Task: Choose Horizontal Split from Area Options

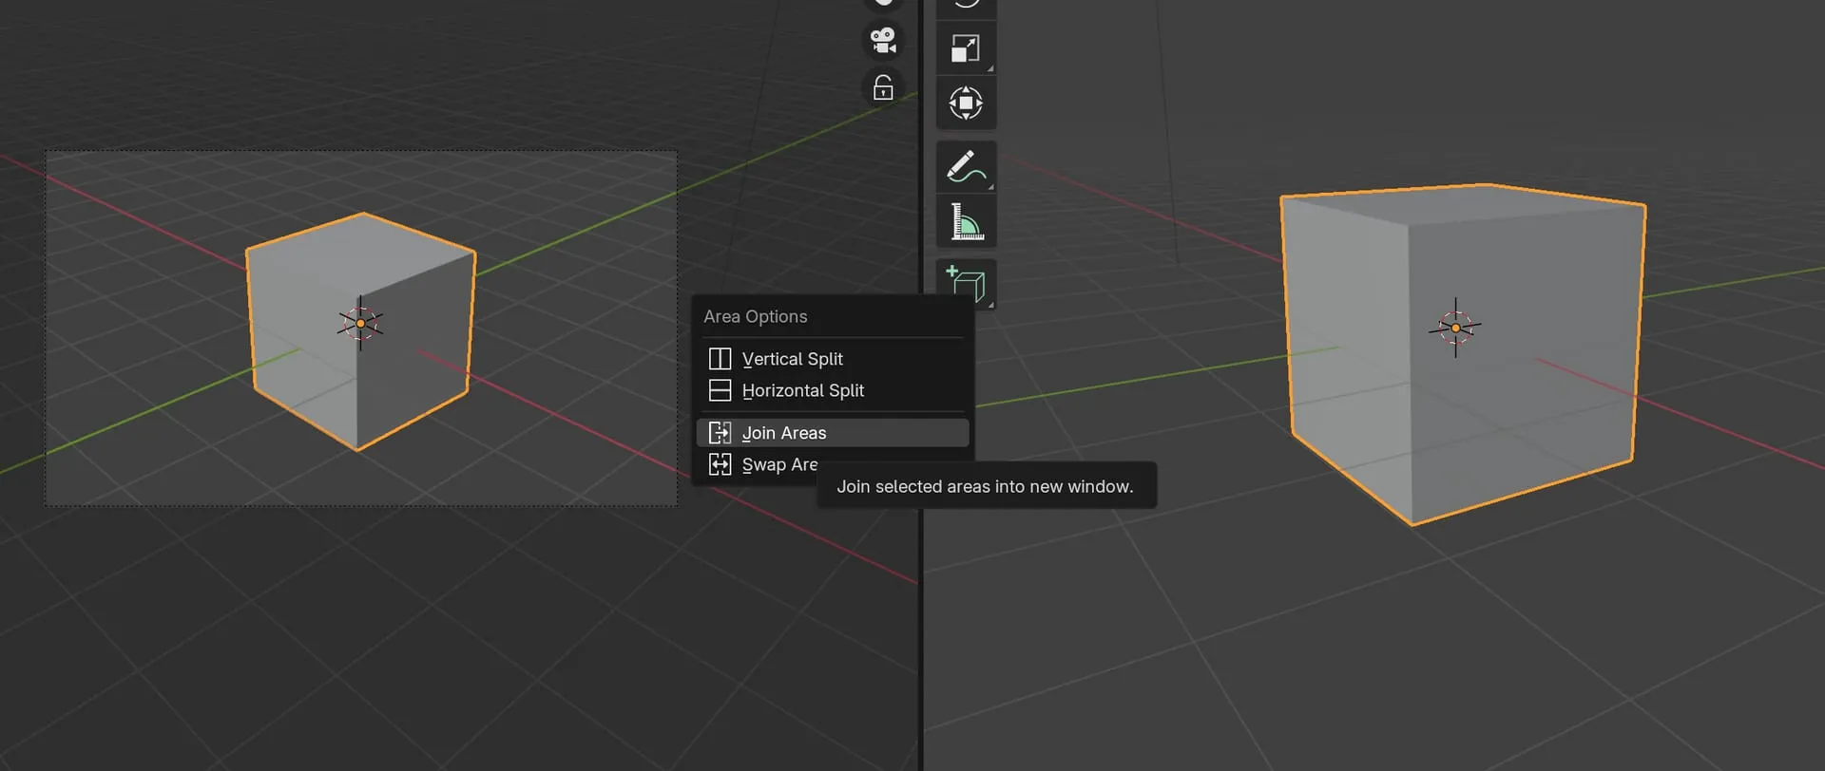Action: click(x=802, y=390)
